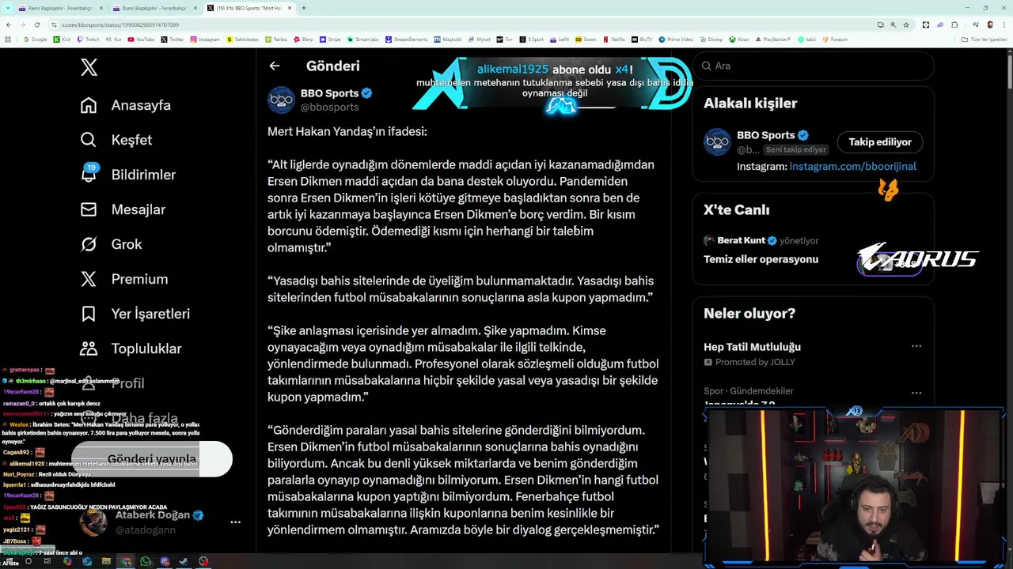Click Gönderi yayınla post button
The height and width of the screenshot is (569, 1013).
click(x=151, y=459)
